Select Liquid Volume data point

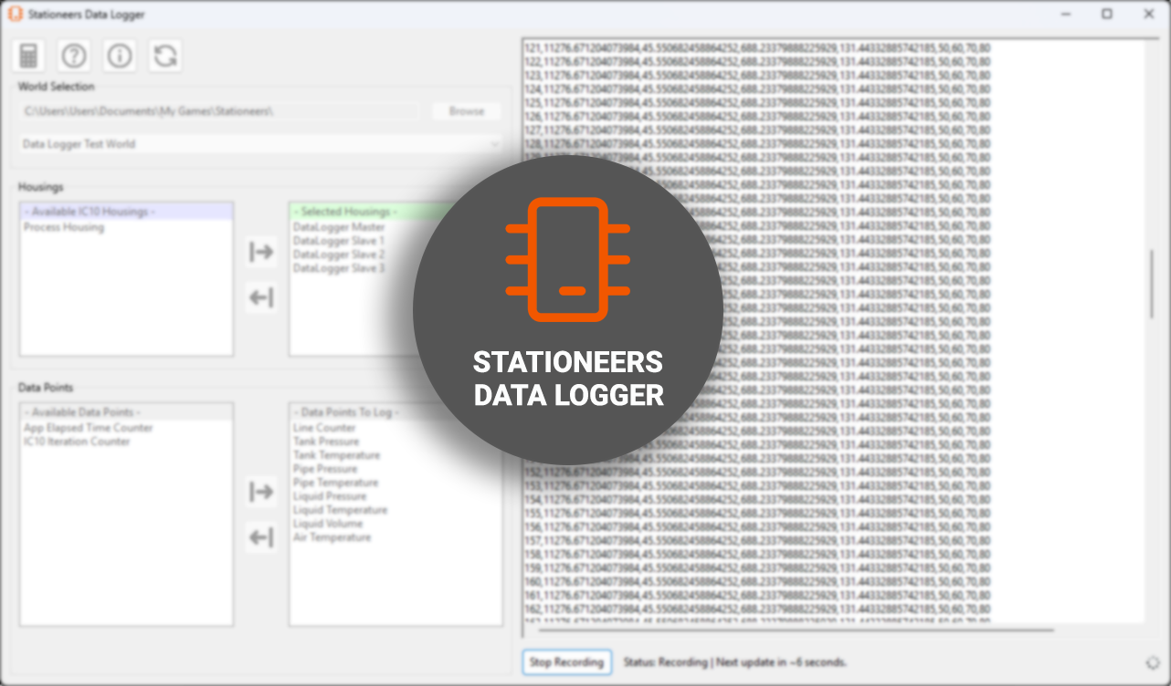pyautogui.click(x=328, y=524)
